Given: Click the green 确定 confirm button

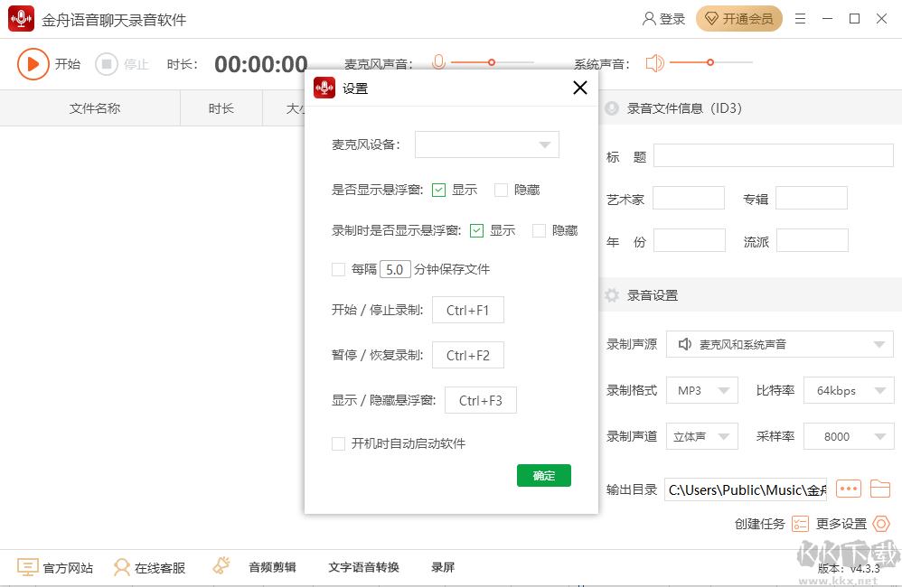Looking at the screenshot, I should pos(543,475).
